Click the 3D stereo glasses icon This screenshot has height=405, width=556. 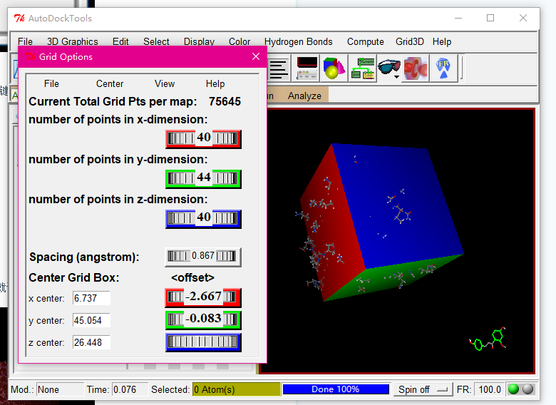[x=388, y=66]
